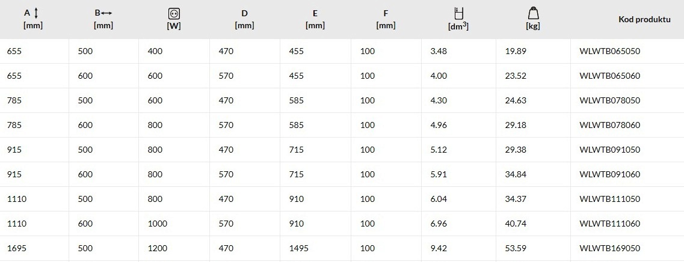Open product code WLWTB078050
Viewport: 684px width, 262px height.
click(610, 100)
